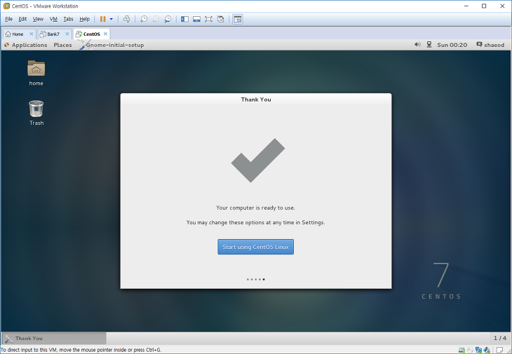Image resolution: width=512 pixels, height=354 pixels.
Task: Click 'Your computer is ready to use.' text
Action: [x=255, y=207]
